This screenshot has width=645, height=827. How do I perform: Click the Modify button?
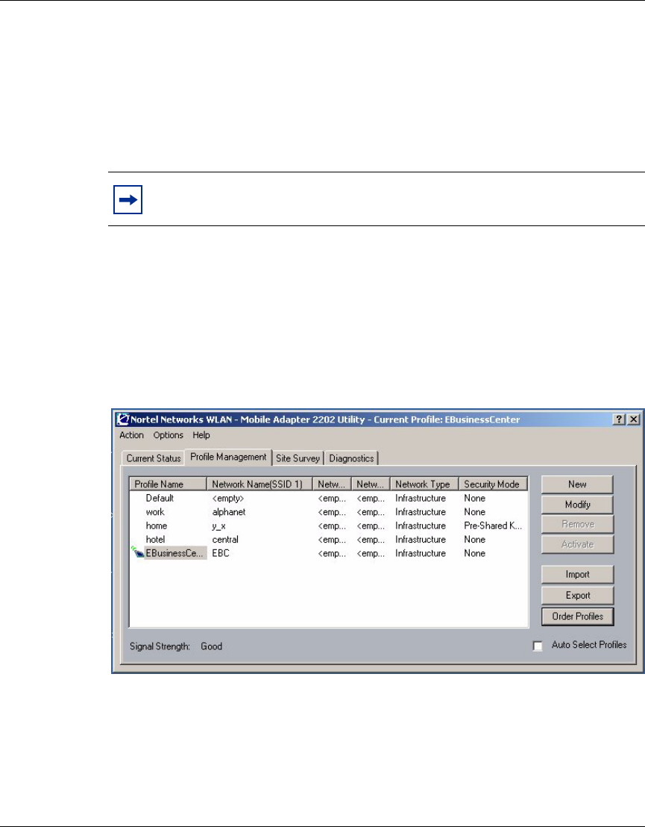[x=577, y=505]
